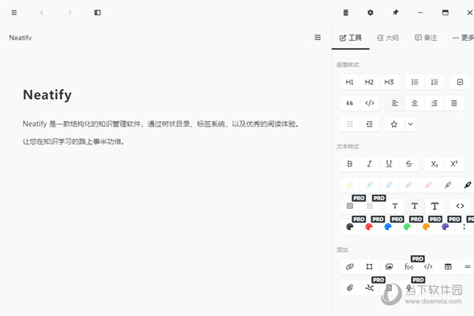
Task: Insert a math formula f(x)
Action: [x=408, y=266]
